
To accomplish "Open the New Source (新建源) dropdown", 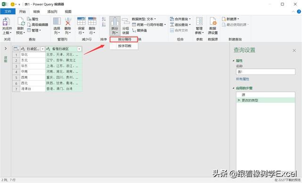I will (x=230, y=19).
